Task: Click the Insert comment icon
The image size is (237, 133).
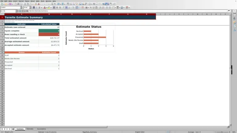Action: [97, 4]
